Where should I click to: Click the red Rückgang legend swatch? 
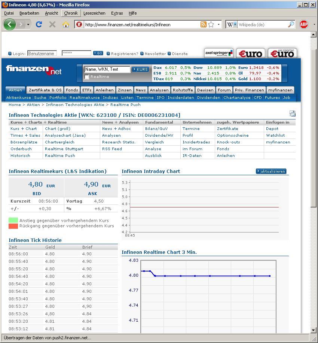tap(13, 226)
